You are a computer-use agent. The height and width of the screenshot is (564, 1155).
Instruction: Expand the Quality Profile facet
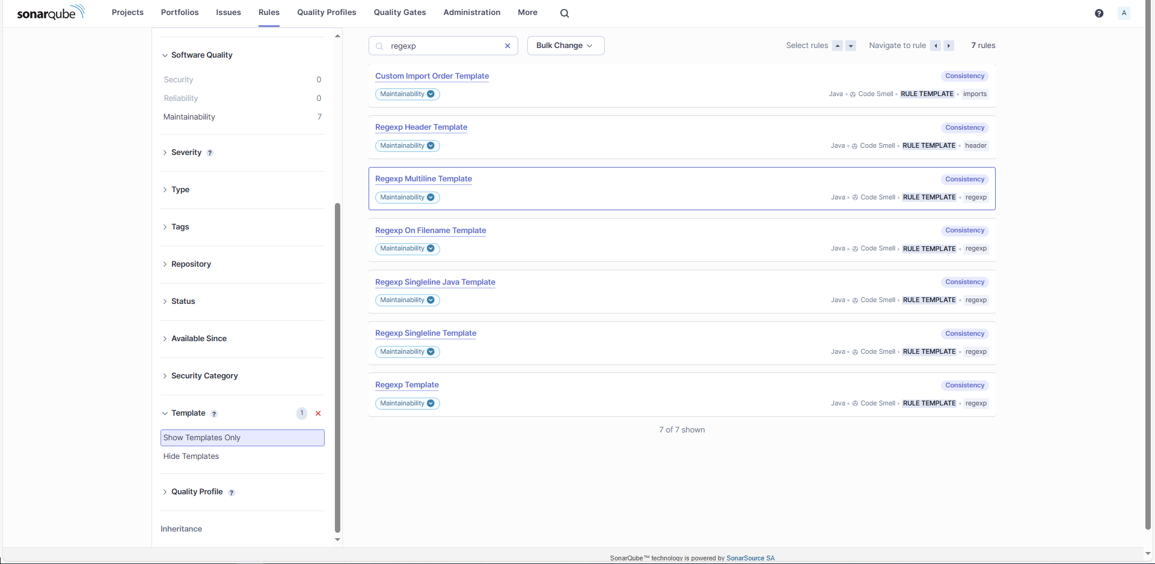[192, 492]
